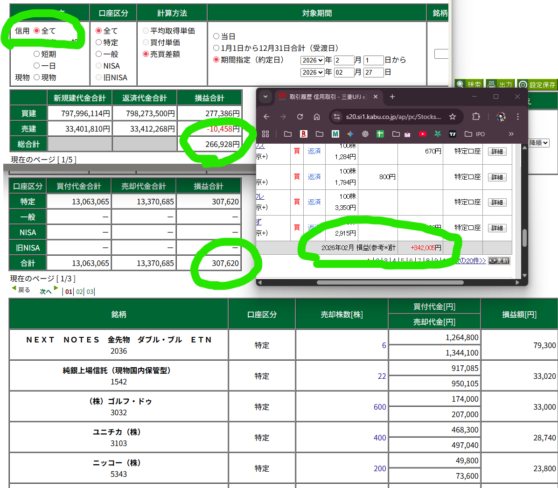558x488 pixels.
Task: Expand the 降順 sort order dropdown
Action: [x=539, y=143]
